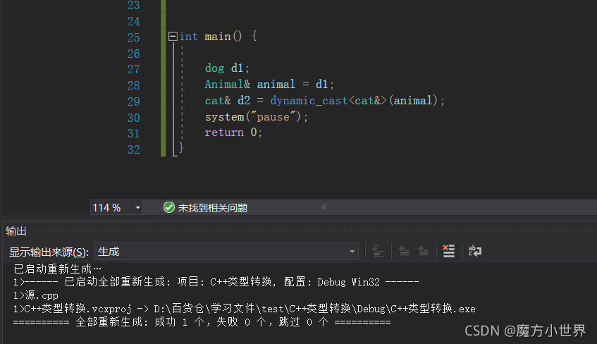Click the output line with Debug Win32
Screen dimensions: 597x344
pyautogui.click(x=216, y=282)
